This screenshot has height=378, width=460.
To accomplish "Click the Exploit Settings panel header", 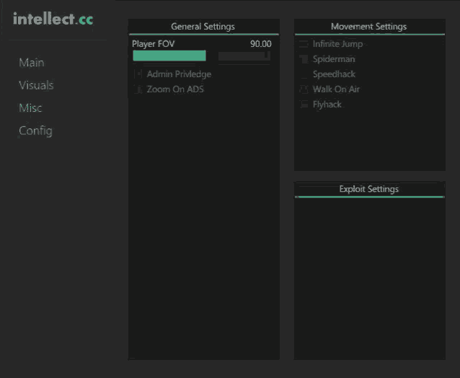I will [368, 189].
